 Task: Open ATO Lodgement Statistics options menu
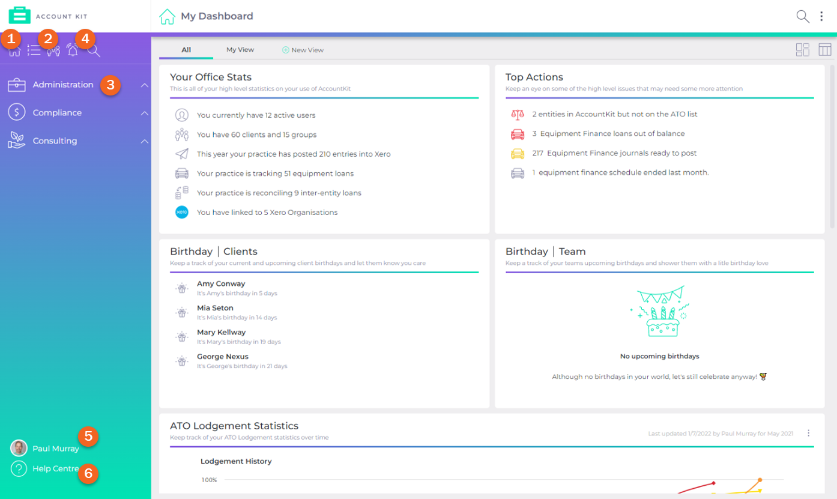(x=809, y=433)
